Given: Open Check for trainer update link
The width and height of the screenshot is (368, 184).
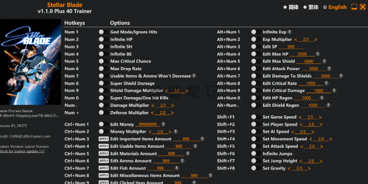Looking at the screenshot, I should pyautogui.click(x=22, y=151).
